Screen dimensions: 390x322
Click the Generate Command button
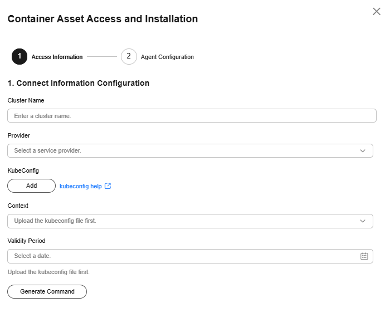coord(47,291)
